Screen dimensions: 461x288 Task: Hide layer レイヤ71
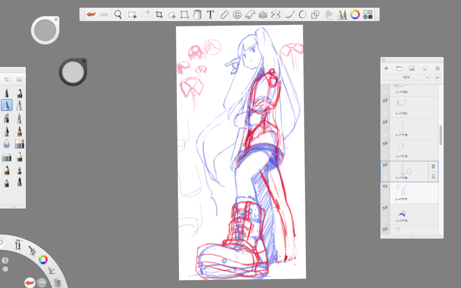(385, 186)
